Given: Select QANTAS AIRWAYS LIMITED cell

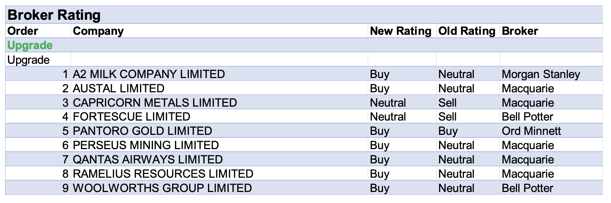Looking at the screenshot, I should (x=148, y=160).
